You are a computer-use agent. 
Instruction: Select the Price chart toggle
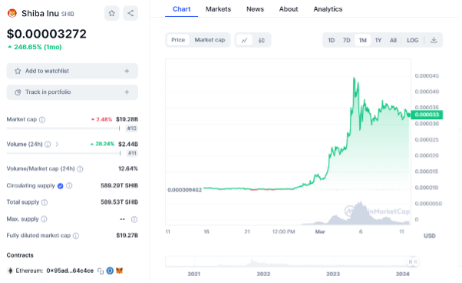point(178,40)
